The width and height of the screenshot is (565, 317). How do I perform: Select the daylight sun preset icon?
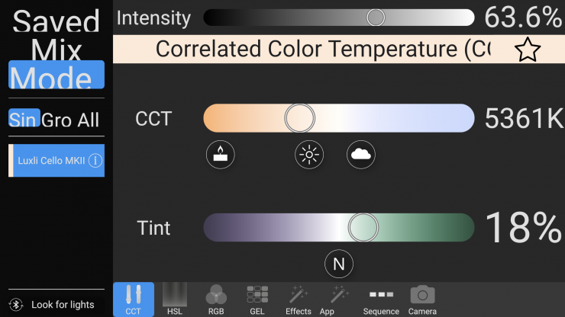coord(309,155)
